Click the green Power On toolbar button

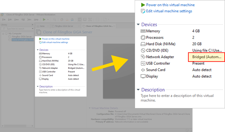[44, 19]
